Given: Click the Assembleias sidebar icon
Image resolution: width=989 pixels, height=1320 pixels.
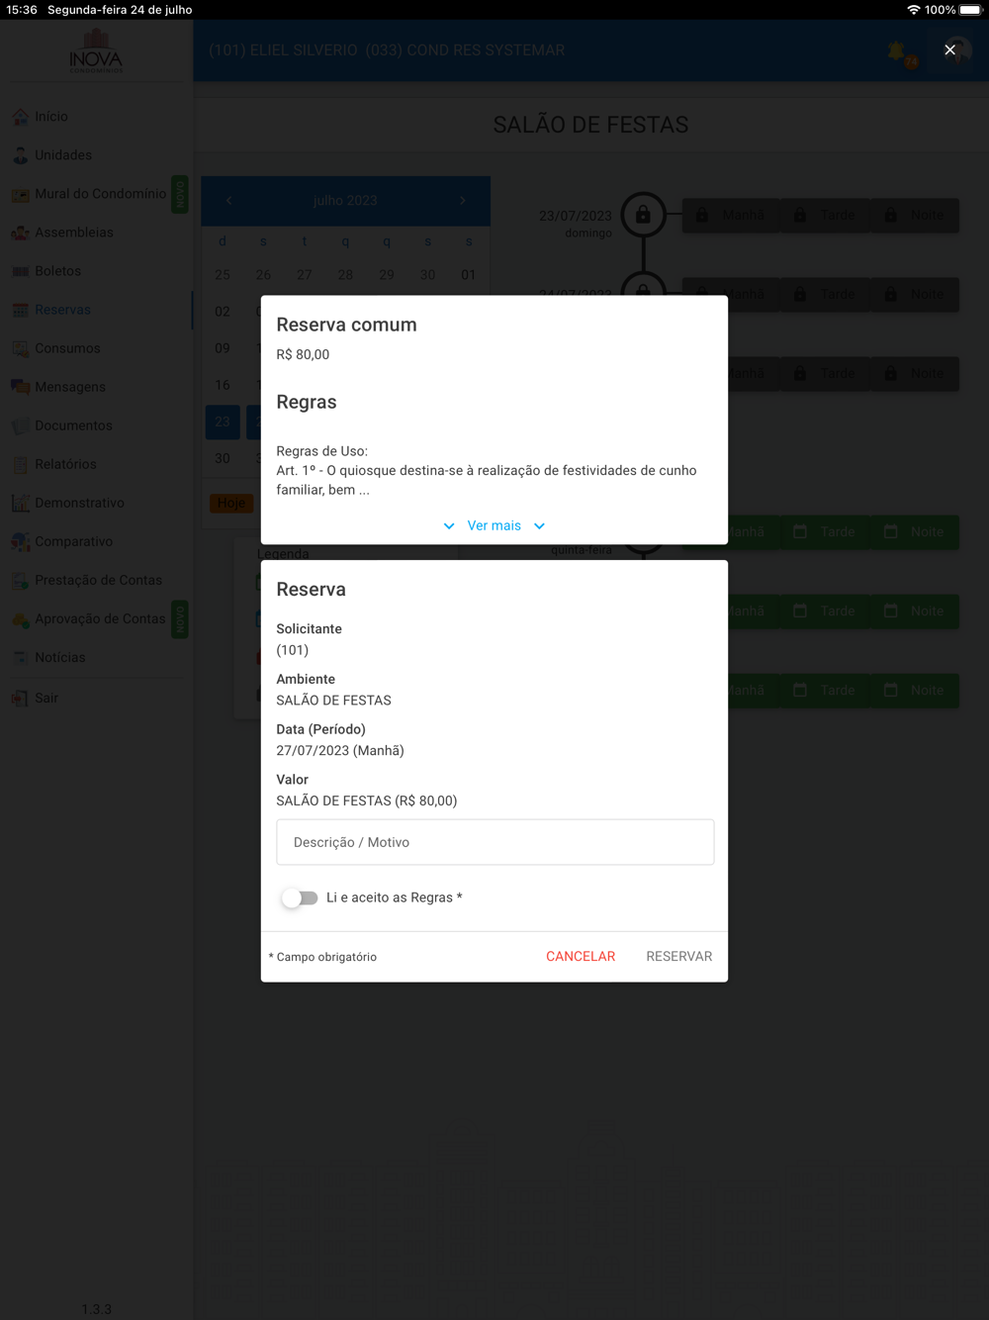Looking at the screenshot, I should click(20, 233).
